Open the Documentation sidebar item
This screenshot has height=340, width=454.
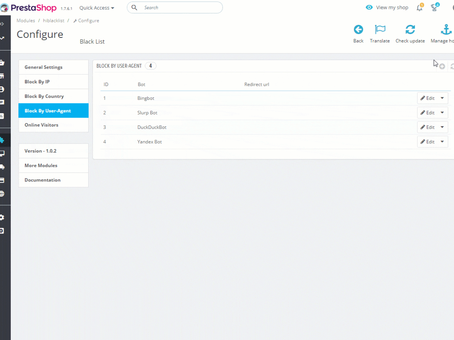click(54, 180)
